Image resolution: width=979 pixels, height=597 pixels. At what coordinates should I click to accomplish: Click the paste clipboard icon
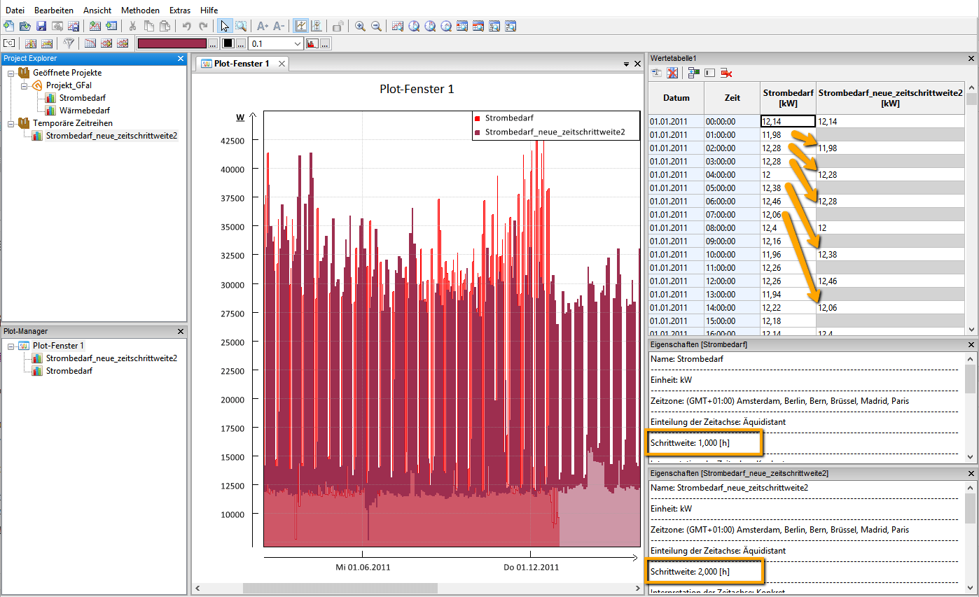coord(165,26)
